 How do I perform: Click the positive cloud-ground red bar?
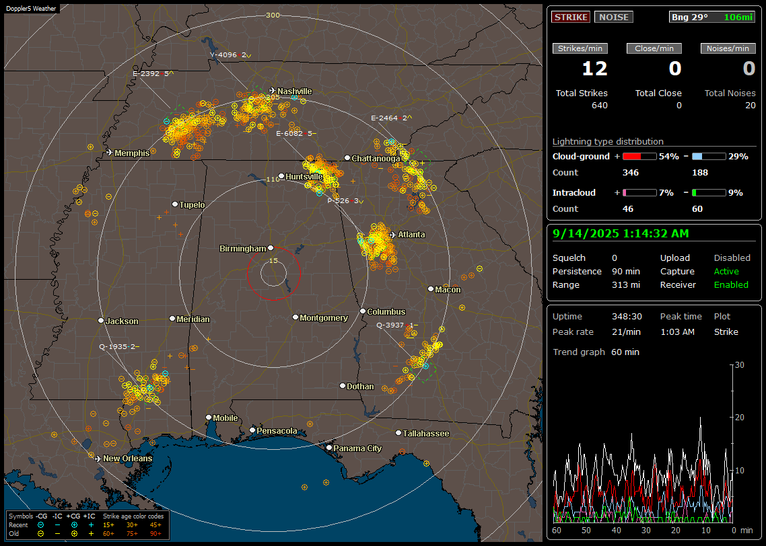click(639, 157)
